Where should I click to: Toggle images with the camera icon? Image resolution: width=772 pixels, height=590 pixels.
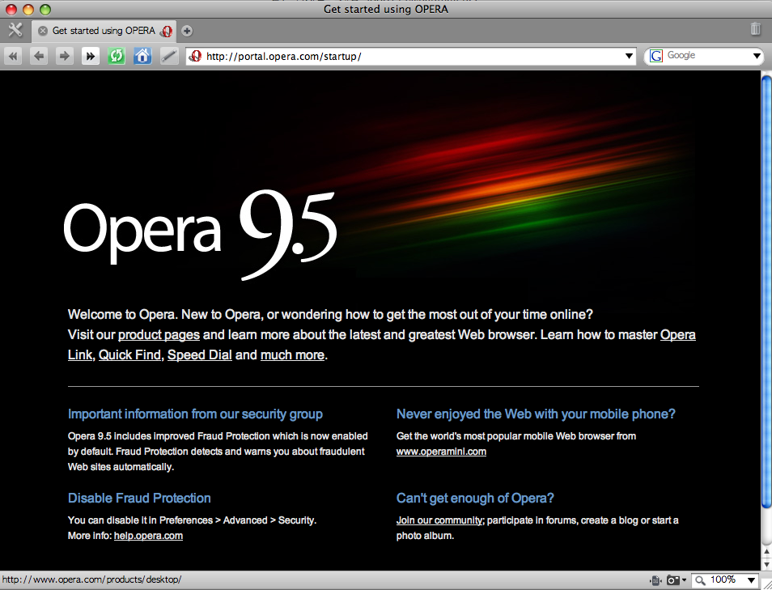[673, 580]
